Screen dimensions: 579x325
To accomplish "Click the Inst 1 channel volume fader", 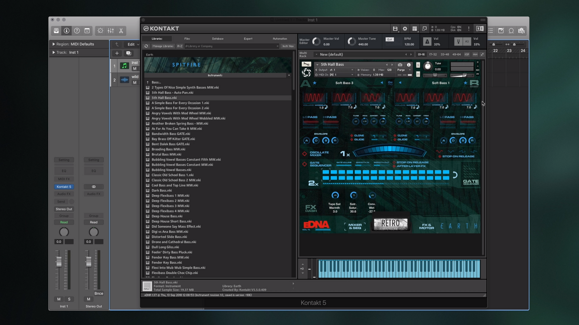I will [59, 261].
